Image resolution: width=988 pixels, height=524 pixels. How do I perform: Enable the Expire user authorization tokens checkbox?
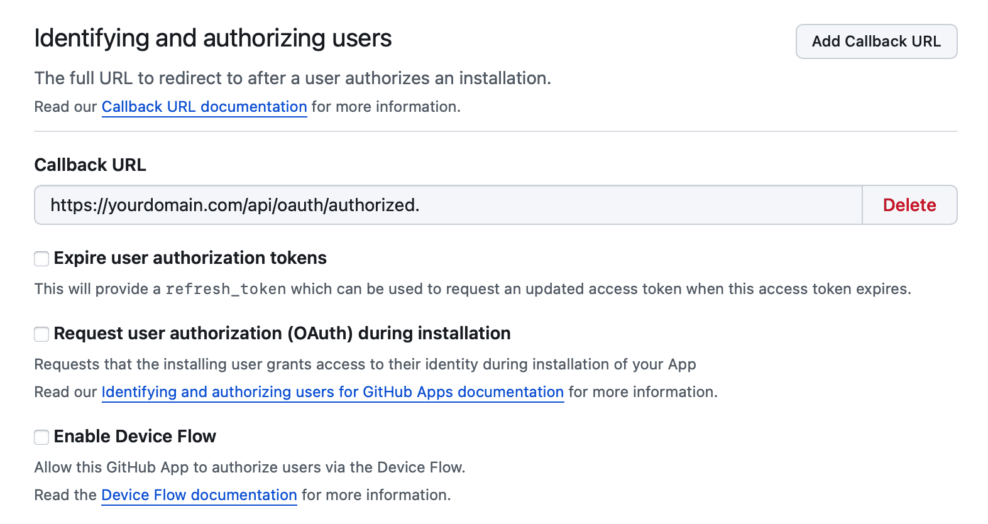coord(41,258)
